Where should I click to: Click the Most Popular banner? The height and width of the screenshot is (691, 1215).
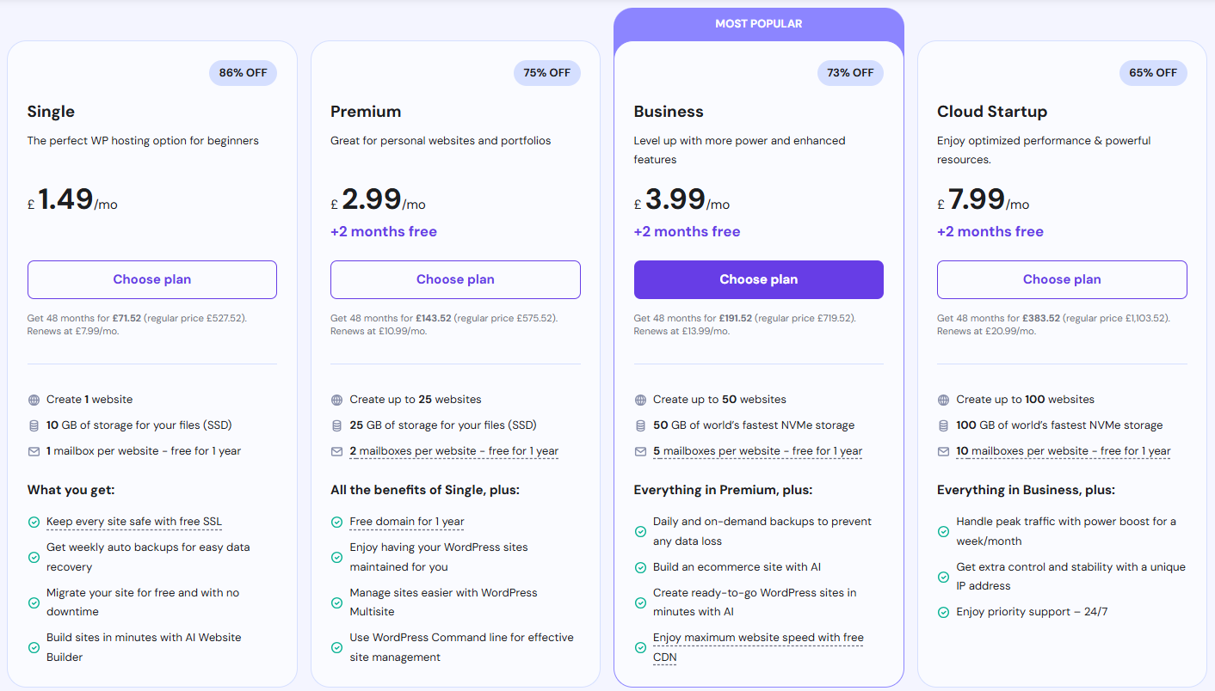pos(758,24)
